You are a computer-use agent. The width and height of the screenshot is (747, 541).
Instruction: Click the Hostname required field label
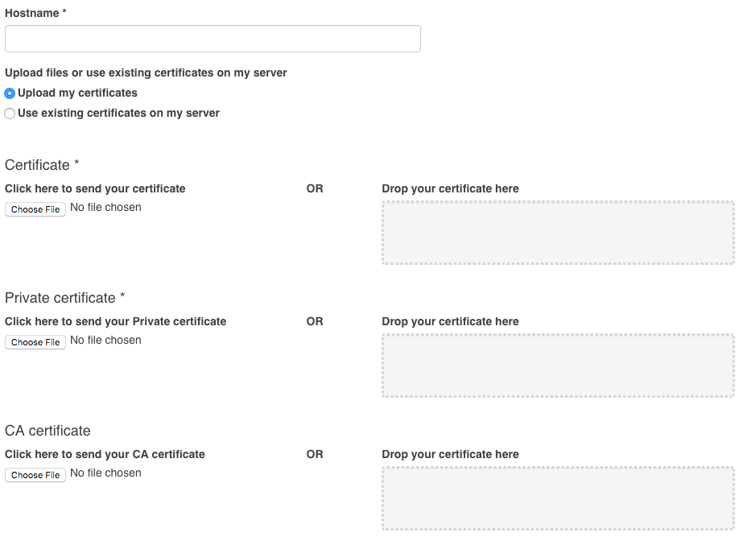point(35,13)
